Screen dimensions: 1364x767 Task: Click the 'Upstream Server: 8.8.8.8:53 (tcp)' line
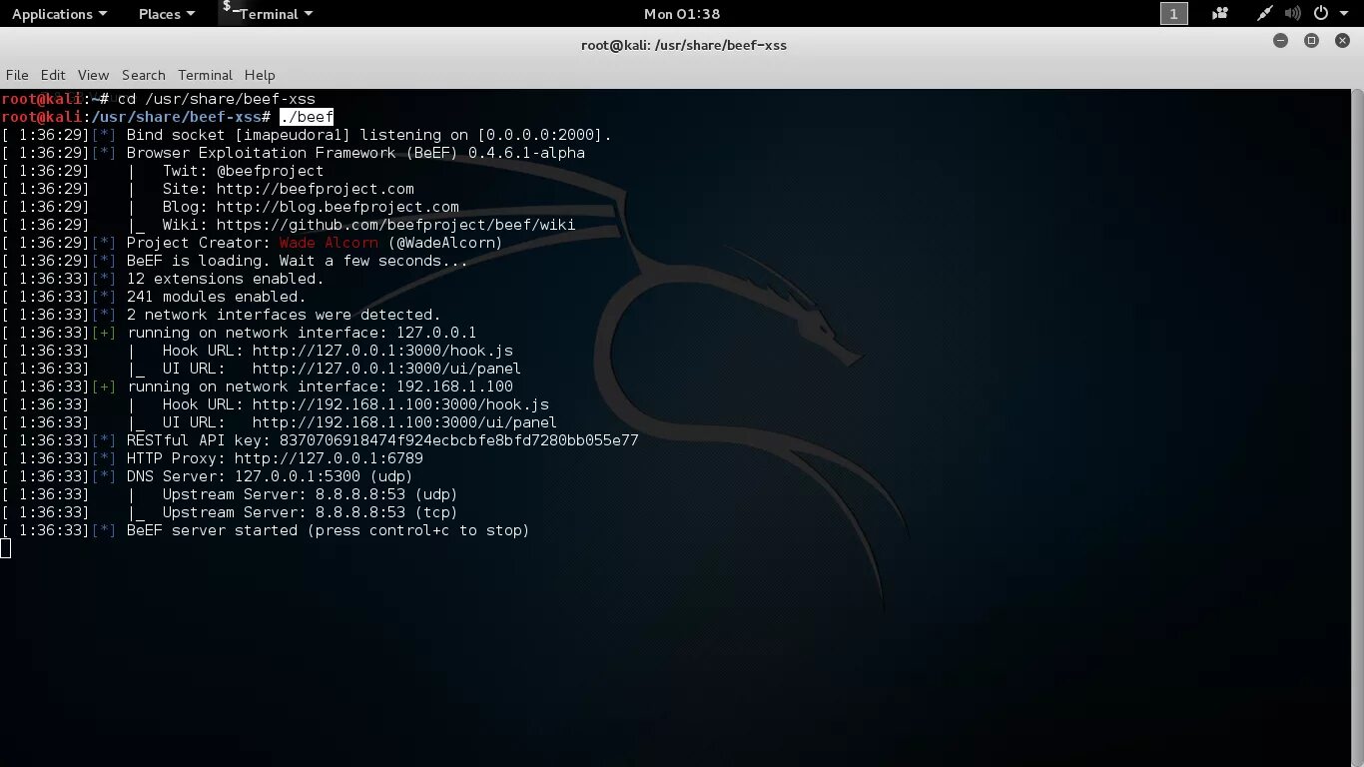click(x=310, y=512)
